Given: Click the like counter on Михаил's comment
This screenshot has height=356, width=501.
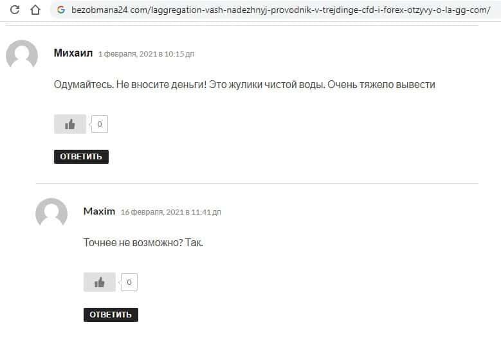Looking at the screenshot, I should point(100,124).
